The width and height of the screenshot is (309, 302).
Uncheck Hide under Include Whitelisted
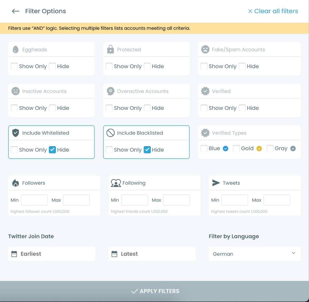53,149
